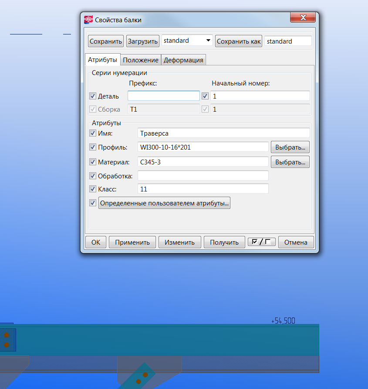Toggle the Деталь prefix checkbox

pyautogui.click(x=93, y=96)
